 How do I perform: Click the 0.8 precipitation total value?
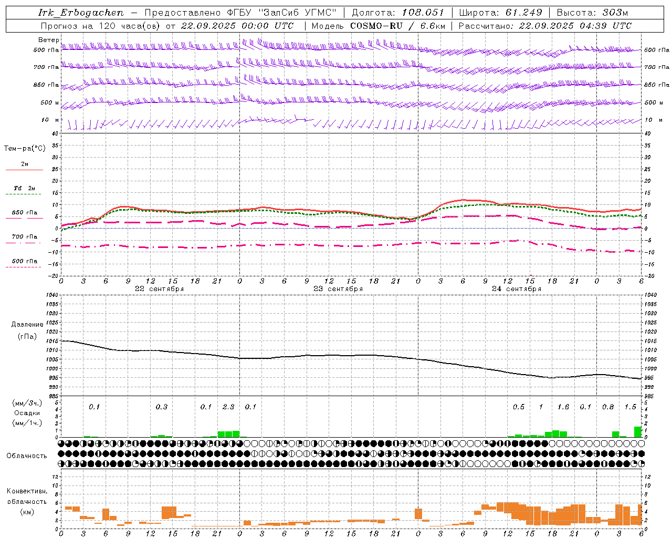(x=608, y=407)
